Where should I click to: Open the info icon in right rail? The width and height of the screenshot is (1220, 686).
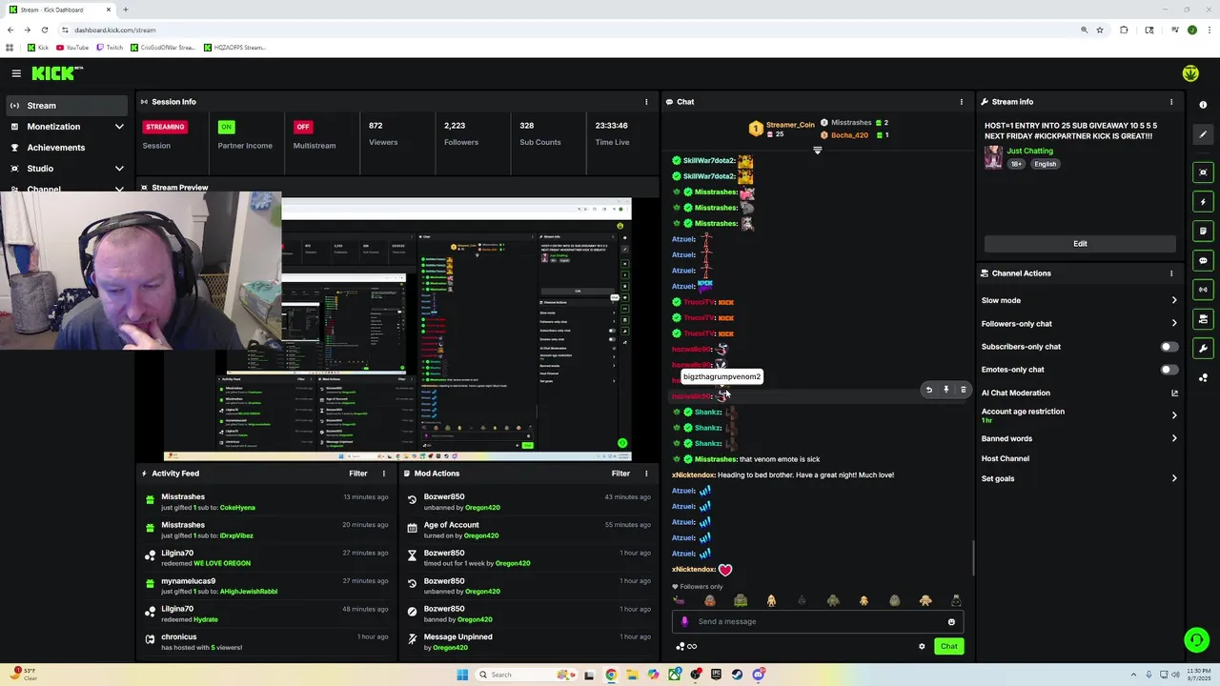tap(1203, 105)
